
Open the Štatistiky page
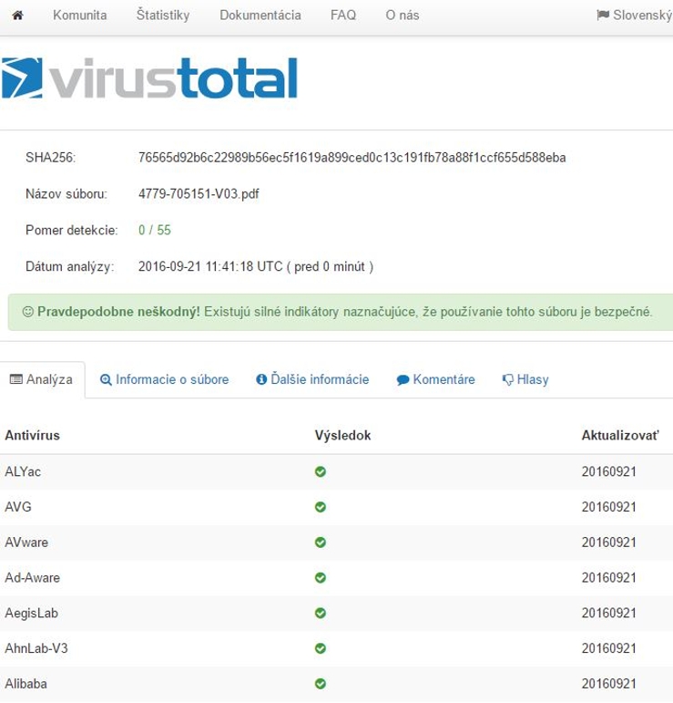coord(163,16)
